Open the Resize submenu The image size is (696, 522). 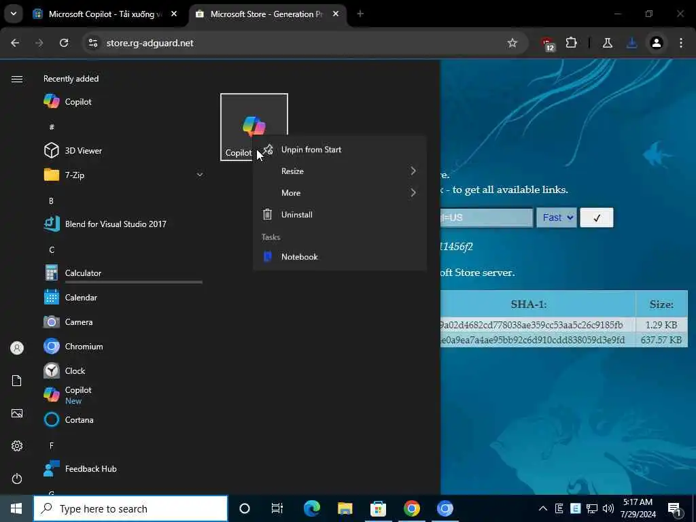[x=340, y=171]
